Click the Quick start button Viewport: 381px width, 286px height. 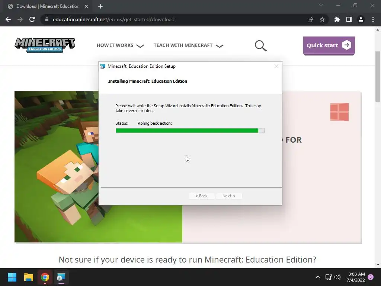[x=329, y=45]
